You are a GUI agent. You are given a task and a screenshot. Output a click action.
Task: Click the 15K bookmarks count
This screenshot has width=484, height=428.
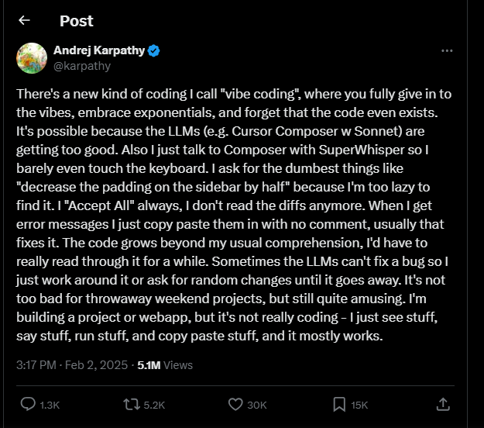359,405
